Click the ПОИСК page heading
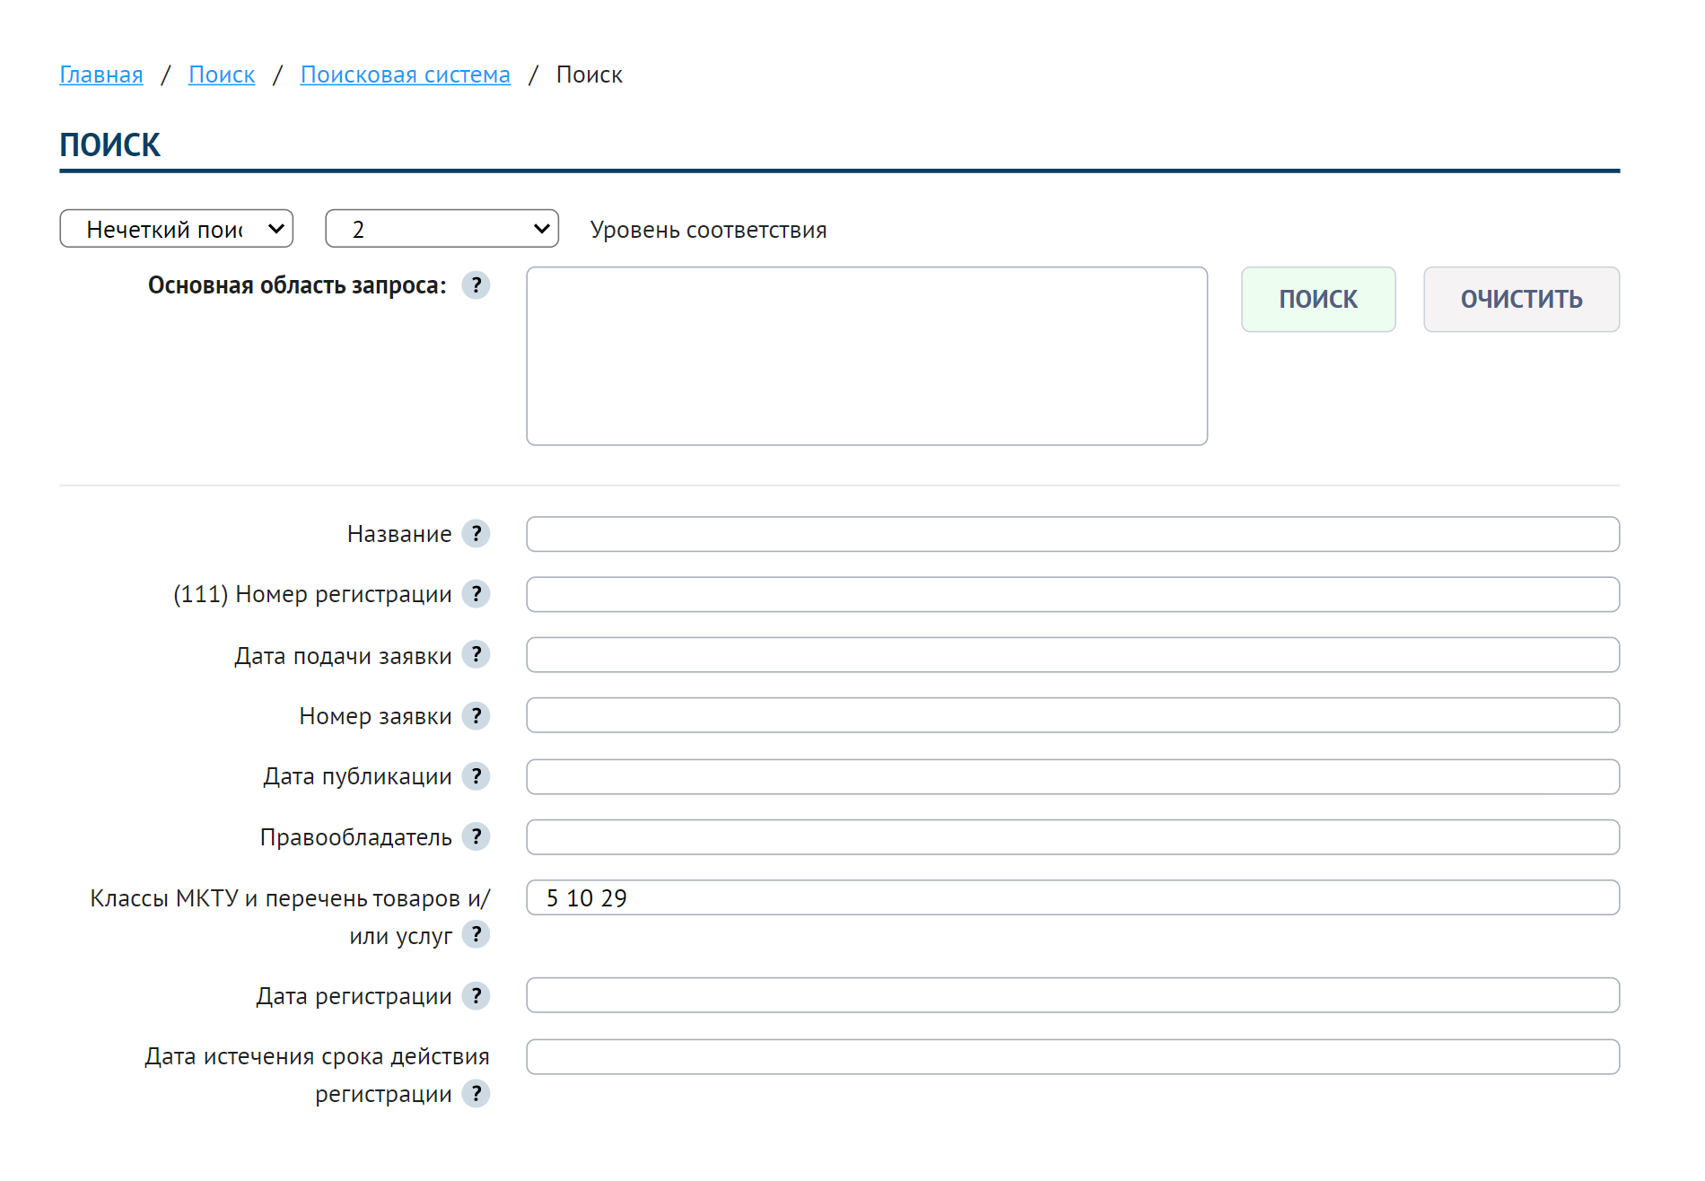The width and height of the screenshot is (1705, 1181). coord(109,144)
